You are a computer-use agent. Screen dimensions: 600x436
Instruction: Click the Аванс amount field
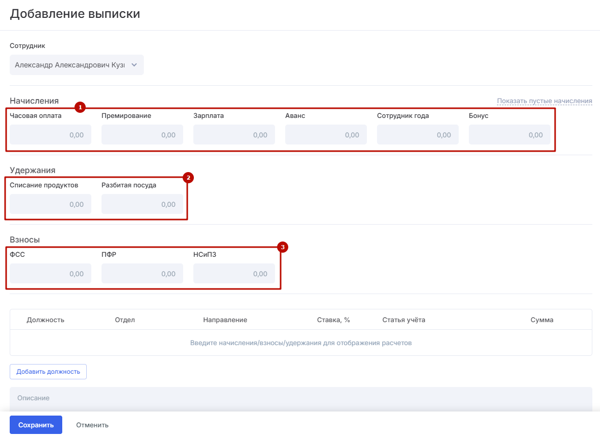click(x=326, y=135)
